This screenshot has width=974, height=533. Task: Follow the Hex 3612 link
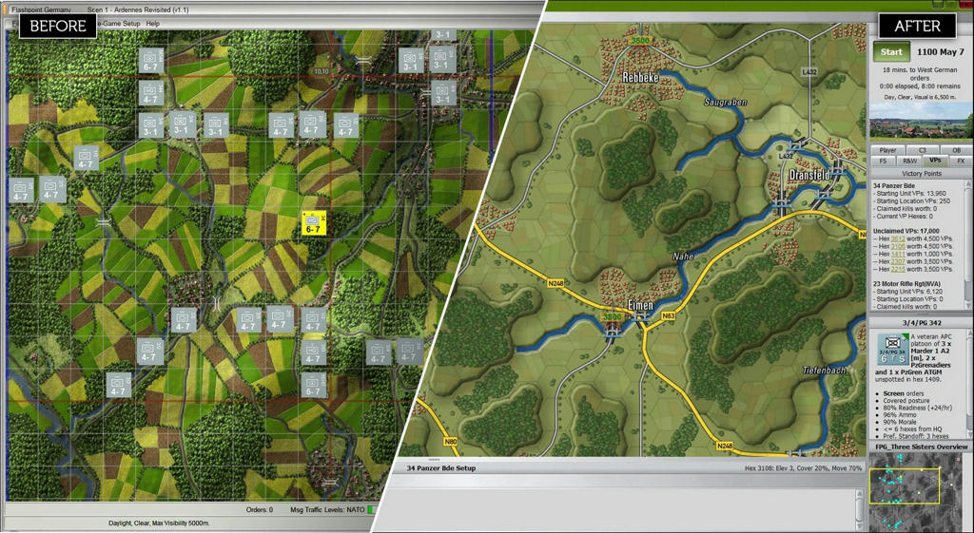tap(898, 238)
